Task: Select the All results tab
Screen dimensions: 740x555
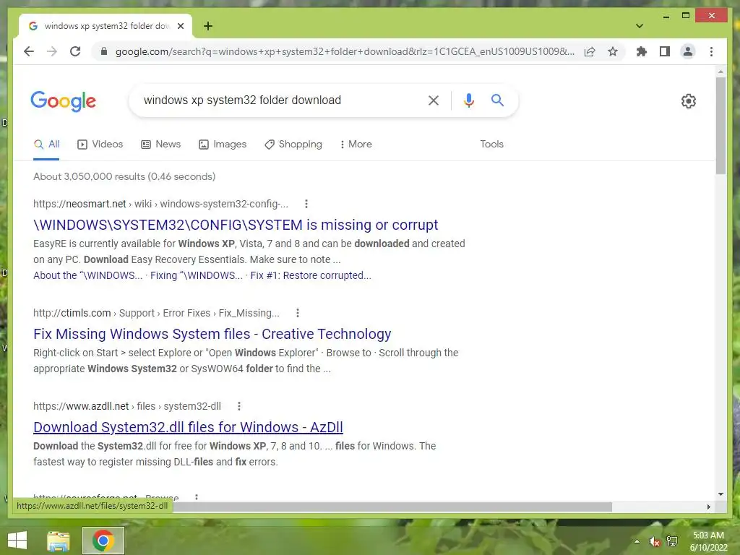Action: [x=46, y=145]
